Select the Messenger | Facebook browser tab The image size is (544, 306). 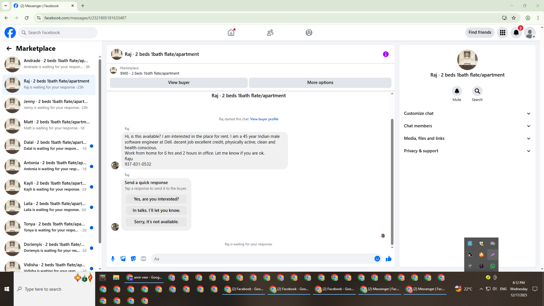coord(44,6)
